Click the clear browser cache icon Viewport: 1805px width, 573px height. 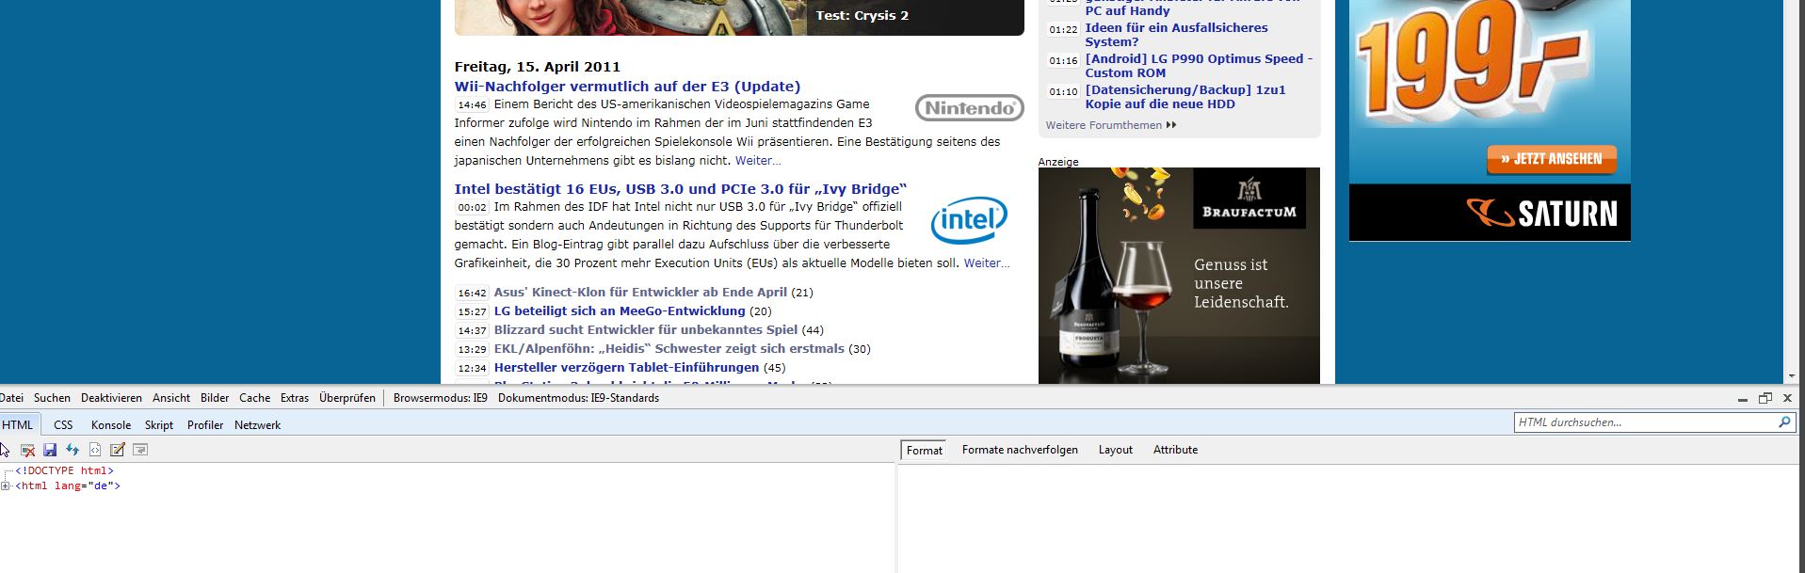click(x=28, y=450)
